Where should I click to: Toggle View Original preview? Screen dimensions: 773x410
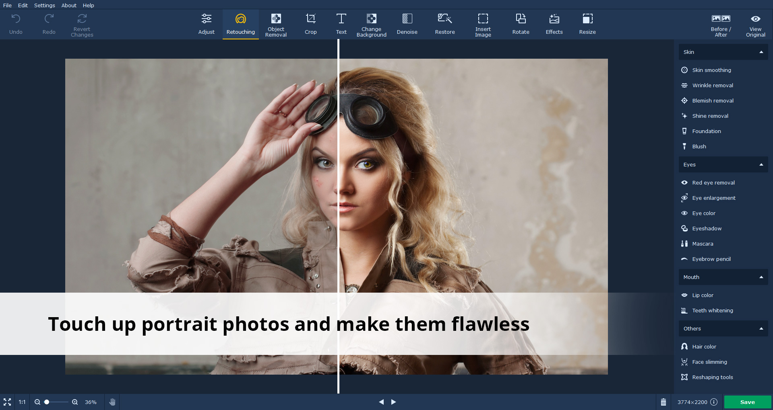pos(755,25)
